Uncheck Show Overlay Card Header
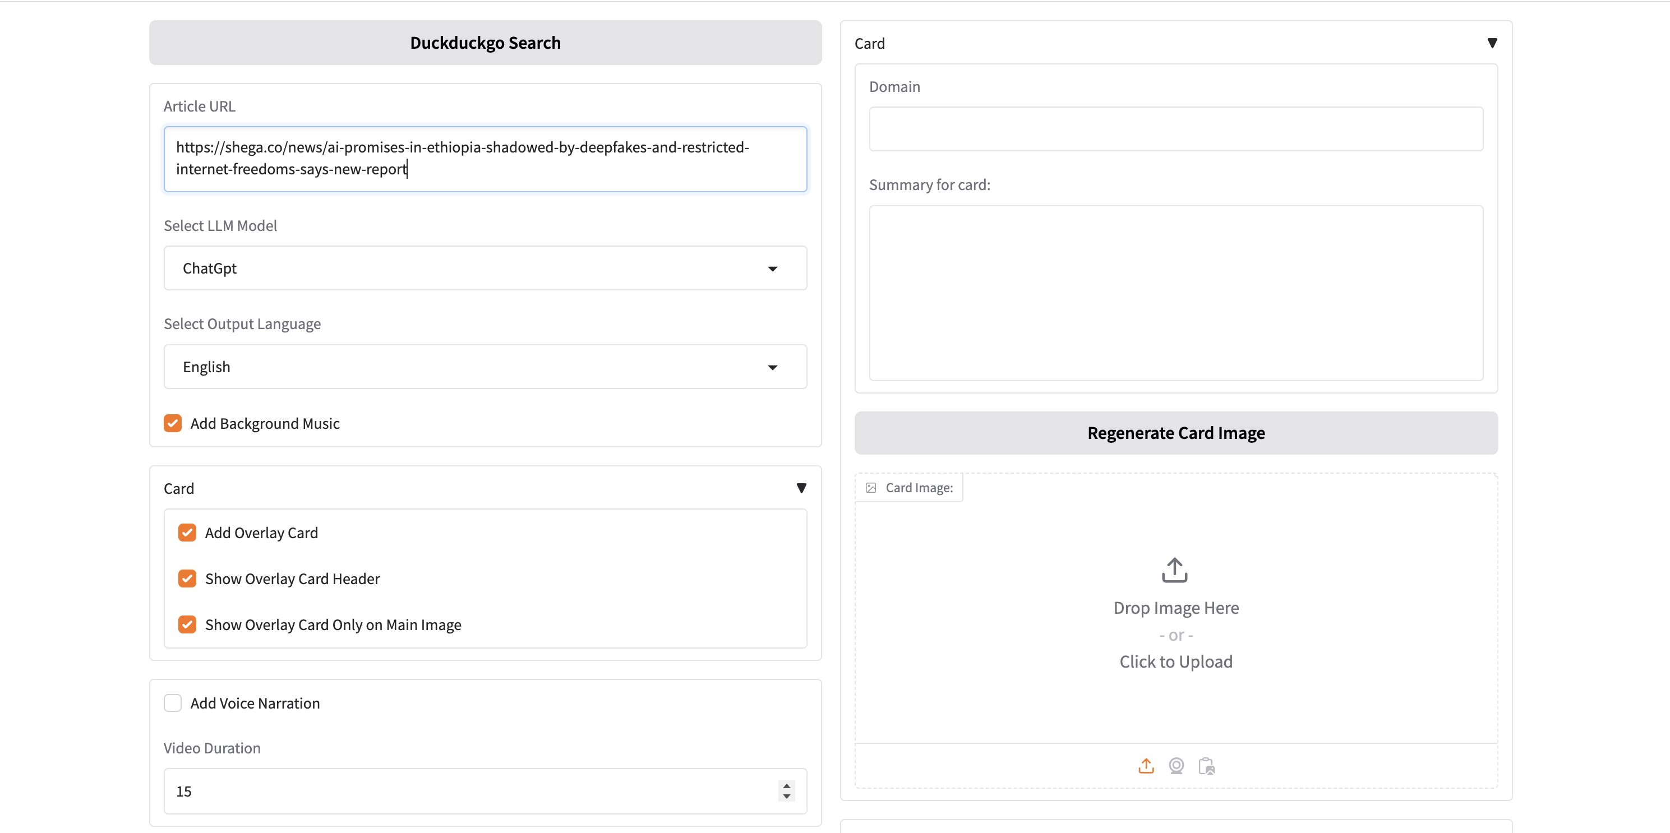1670x833 pixels. point(187,579)
